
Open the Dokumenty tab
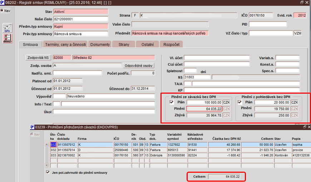pyautogui.click(x=100, y=45)
